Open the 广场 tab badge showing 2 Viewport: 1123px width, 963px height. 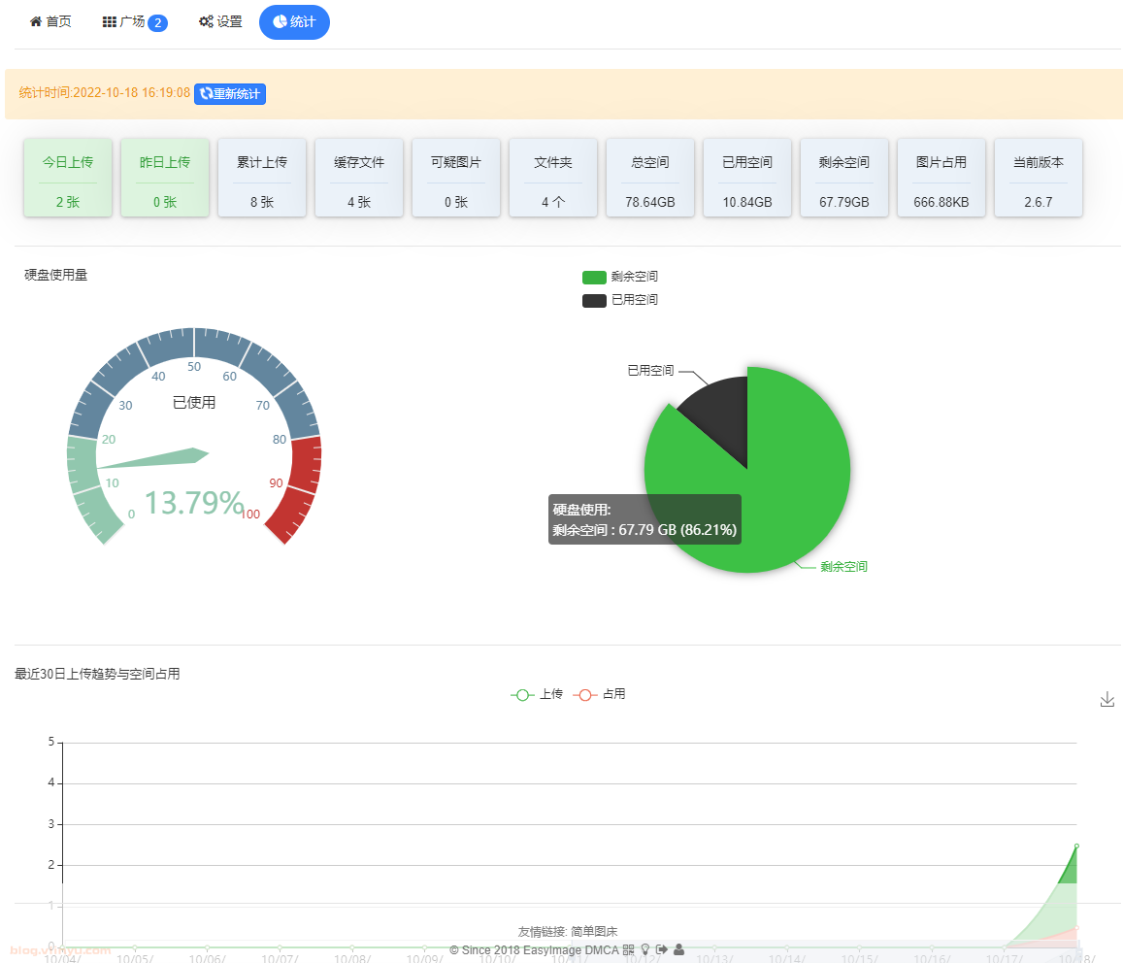tap(157, 23)
